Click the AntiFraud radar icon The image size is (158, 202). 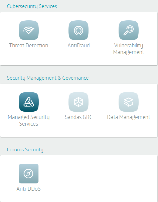(x=78, y=30)
